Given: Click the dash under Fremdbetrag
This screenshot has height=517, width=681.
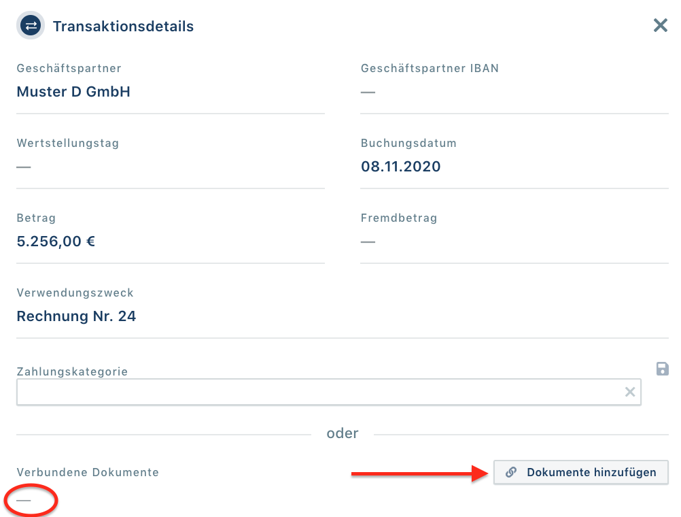Looking at the screenshot, I should [x=368, y=241].
